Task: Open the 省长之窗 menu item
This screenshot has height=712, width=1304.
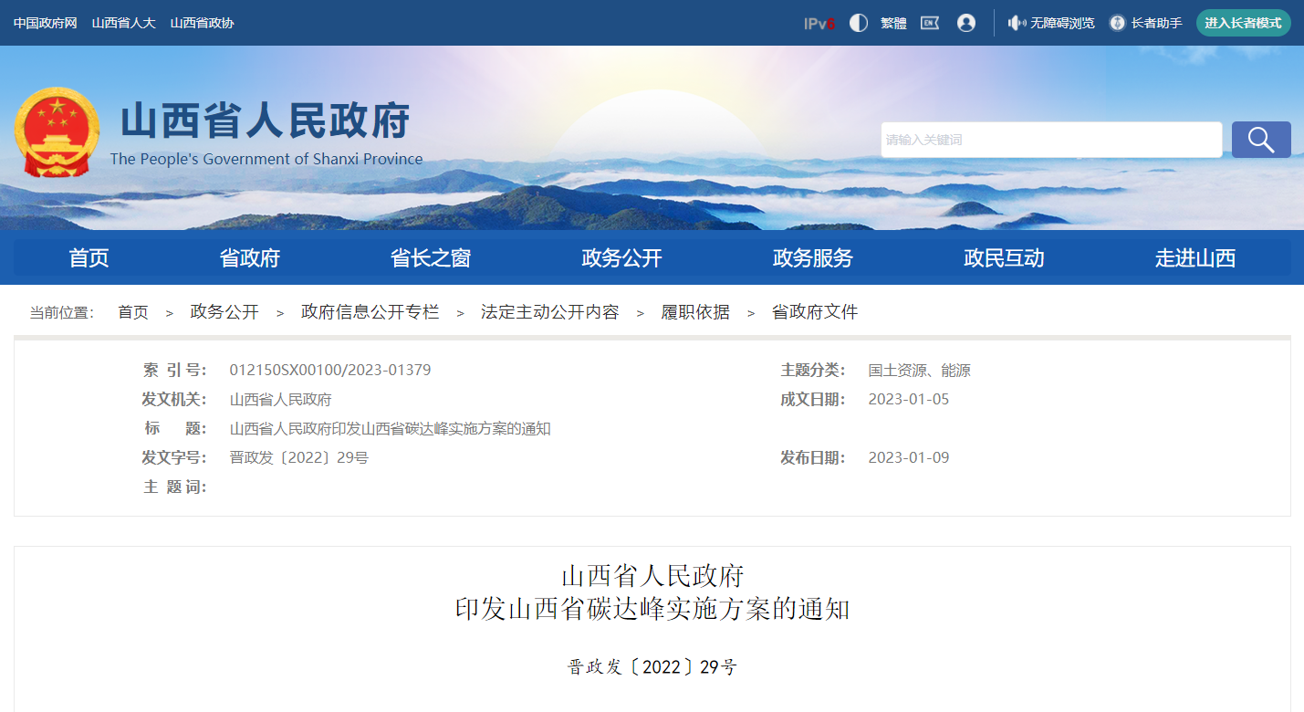Action: [429, 258]
